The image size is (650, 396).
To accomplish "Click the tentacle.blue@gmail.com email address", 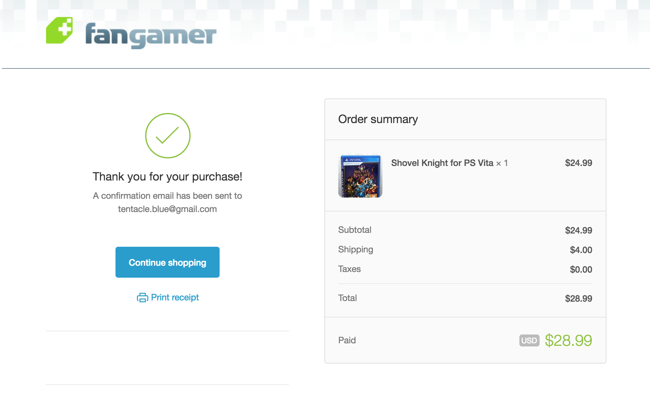I will pos(167,209).
